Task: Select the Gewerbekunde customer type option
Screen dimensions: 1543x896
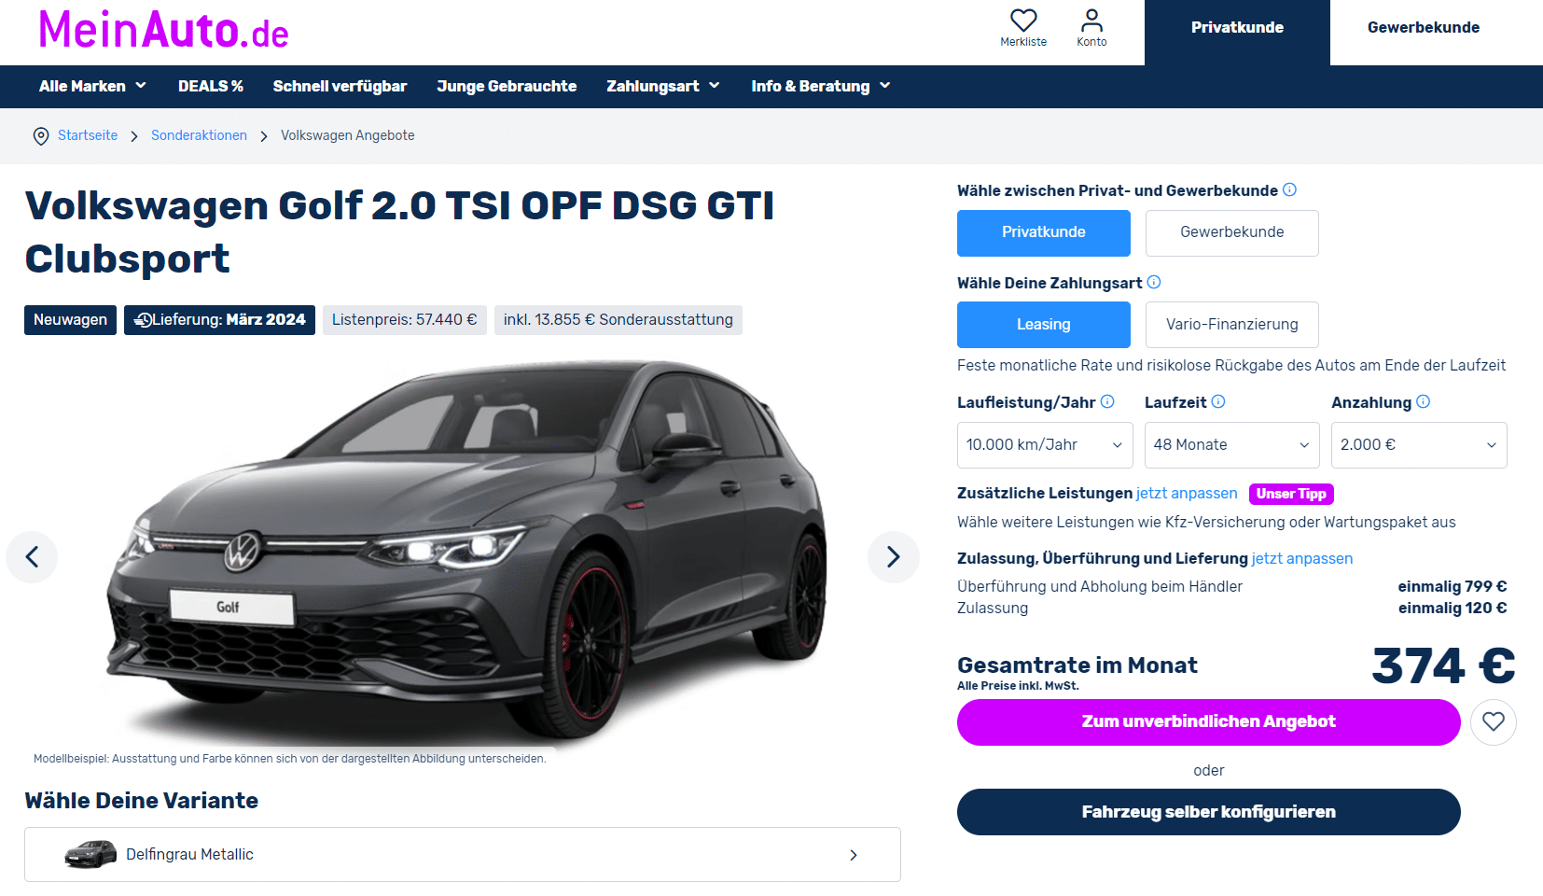Action: 1231,232
